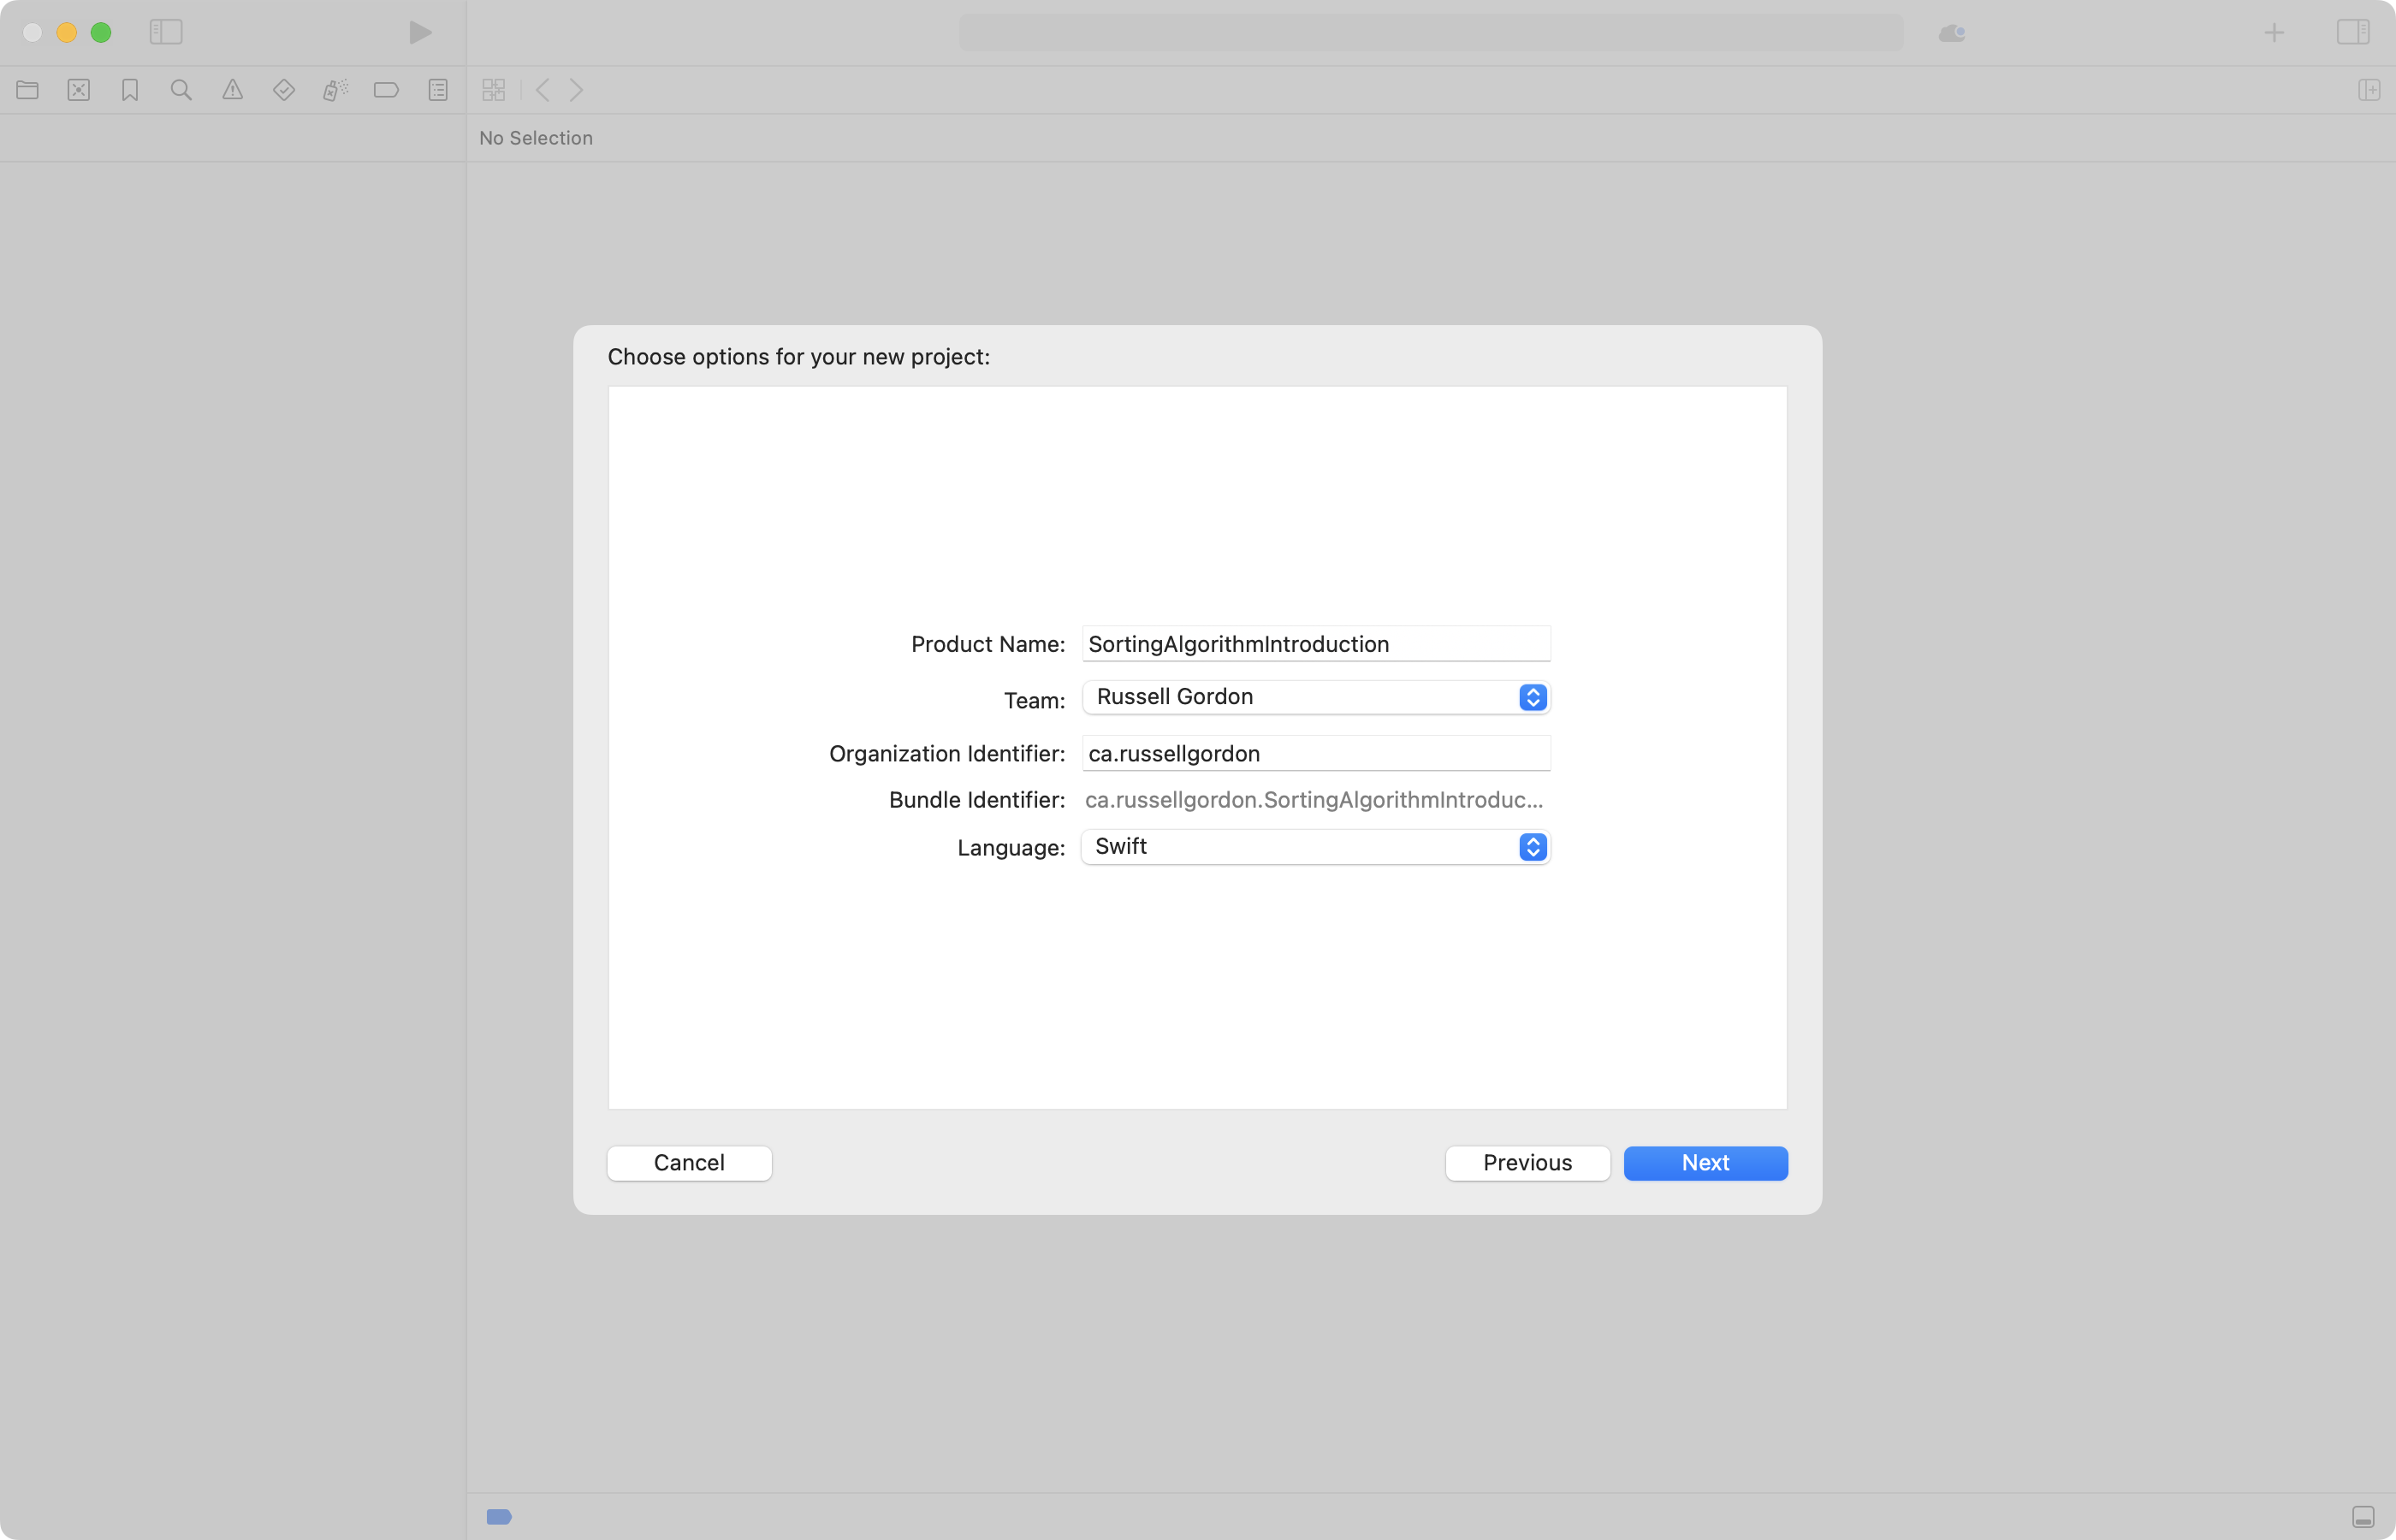This screenshot has width=2396, height=1540.
Task: Open the Test navigator diamond icon
Action: tap(284, 90)
